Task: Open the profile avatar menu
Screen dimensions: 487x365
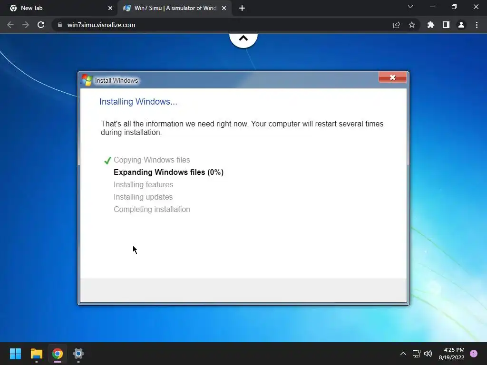Action: click(461, 25)
